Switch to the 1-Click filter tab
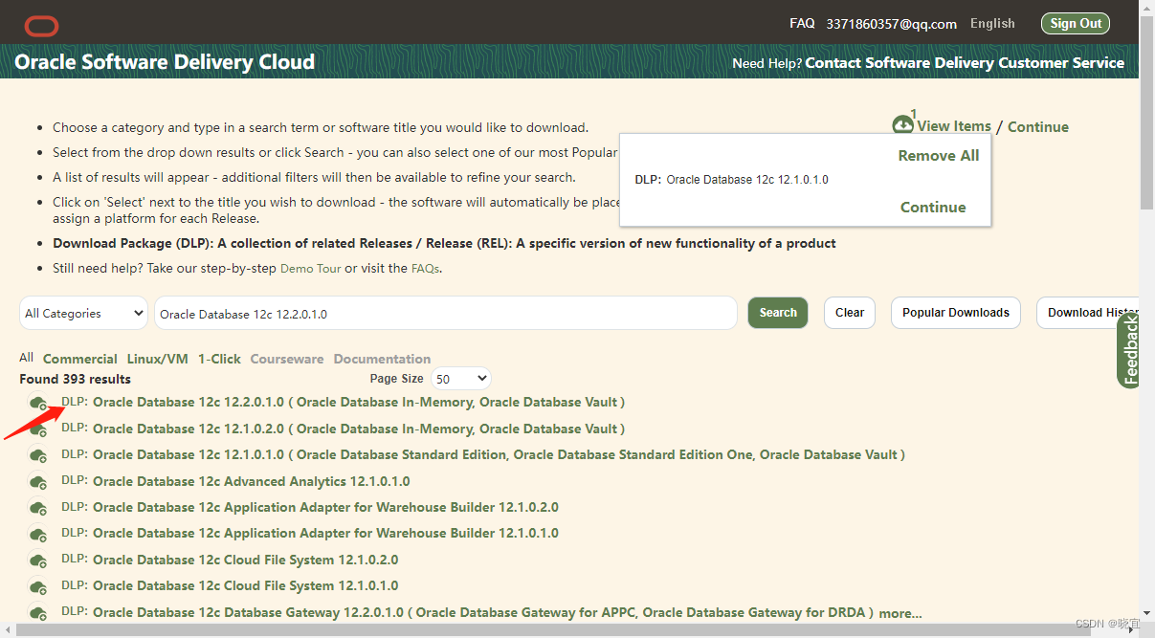1155x638 pixels. pyautogui.click(x=219, y=359)
